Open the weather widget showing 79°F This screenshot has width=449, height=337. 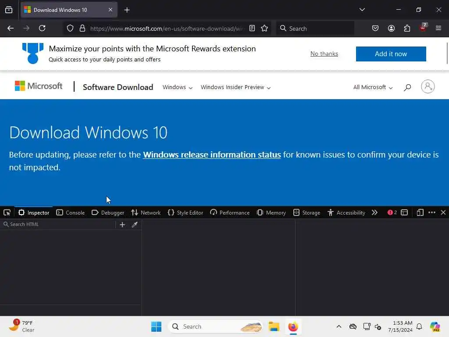click(21, 326)
